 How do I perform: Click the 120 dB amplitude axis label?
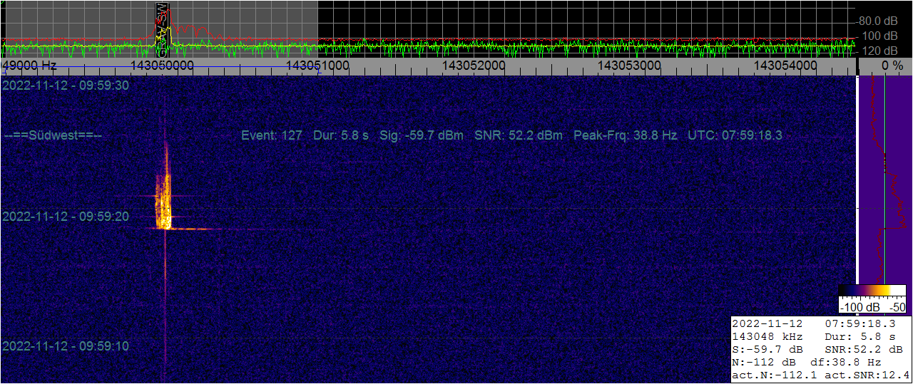[881, 51]
